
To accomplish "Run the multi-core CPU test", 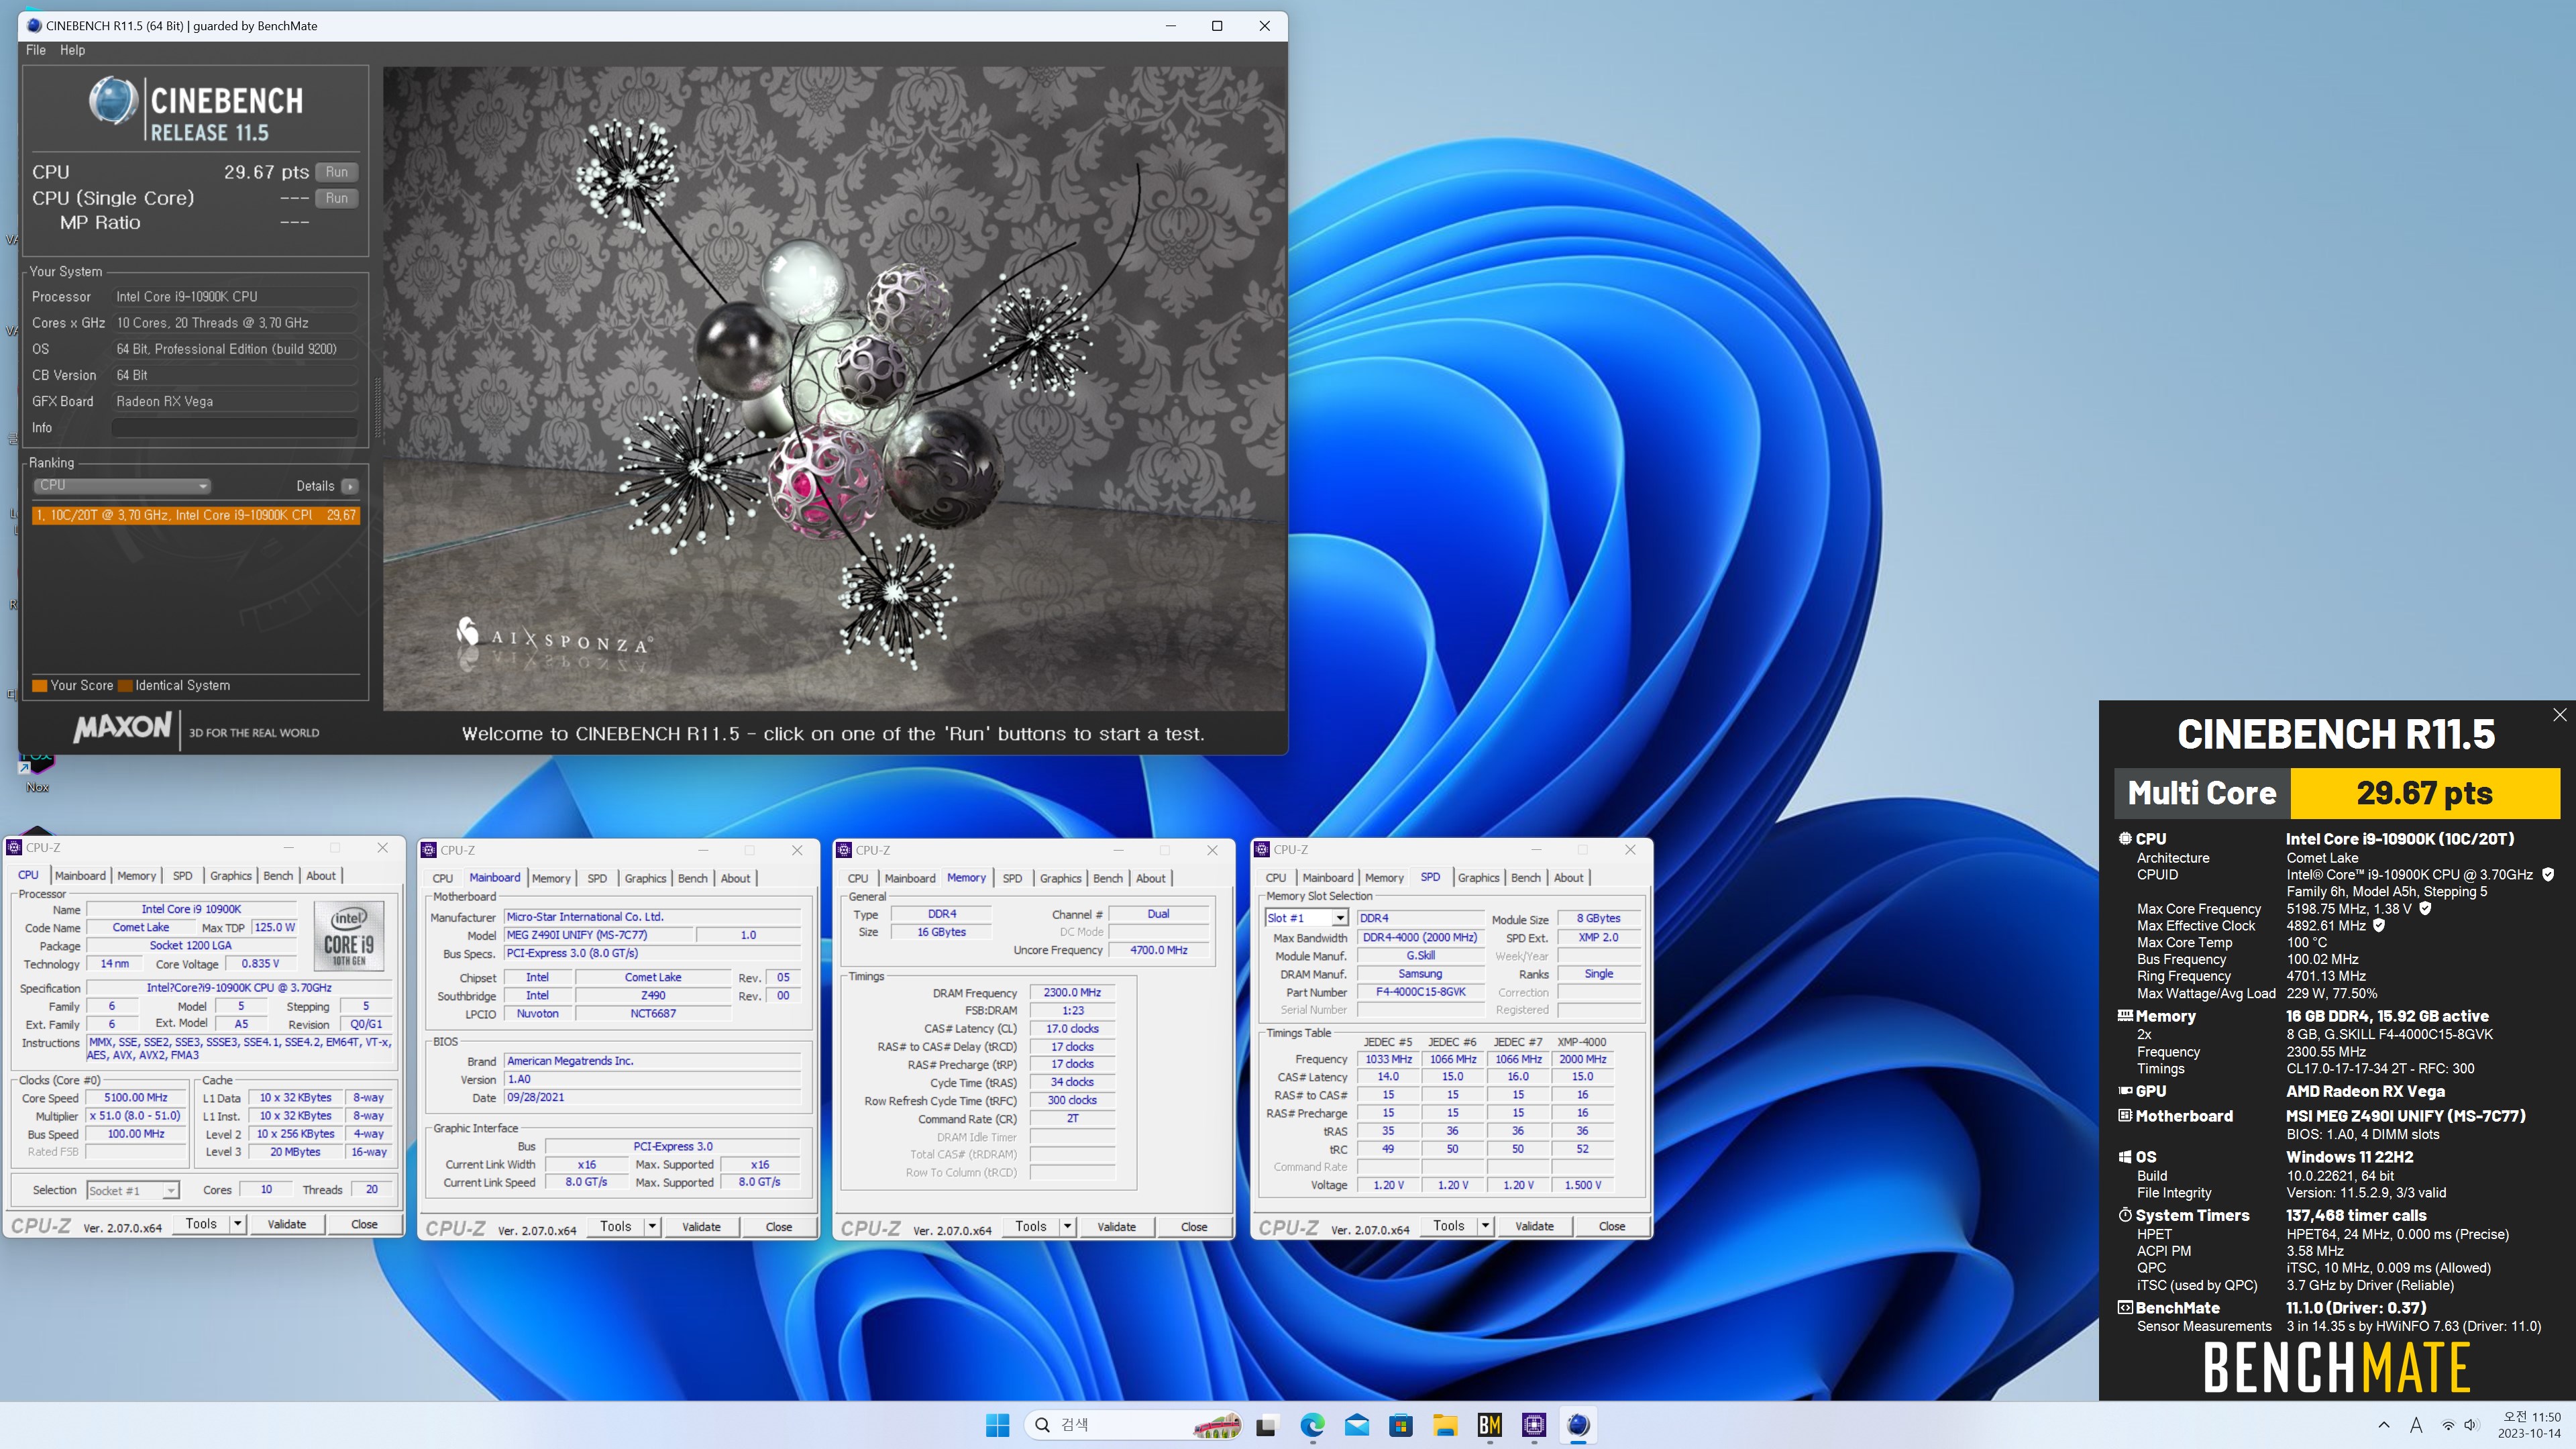I will [337, 172].
